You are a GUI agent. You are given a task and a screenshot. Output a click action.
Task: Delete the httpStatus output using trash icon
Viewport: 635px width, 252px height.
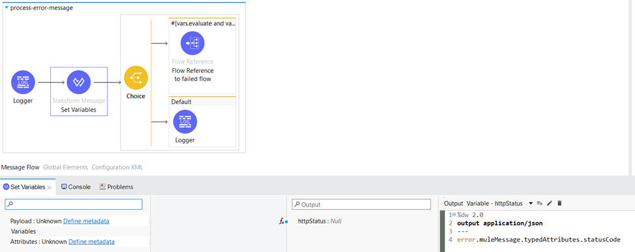pos(559,203)
